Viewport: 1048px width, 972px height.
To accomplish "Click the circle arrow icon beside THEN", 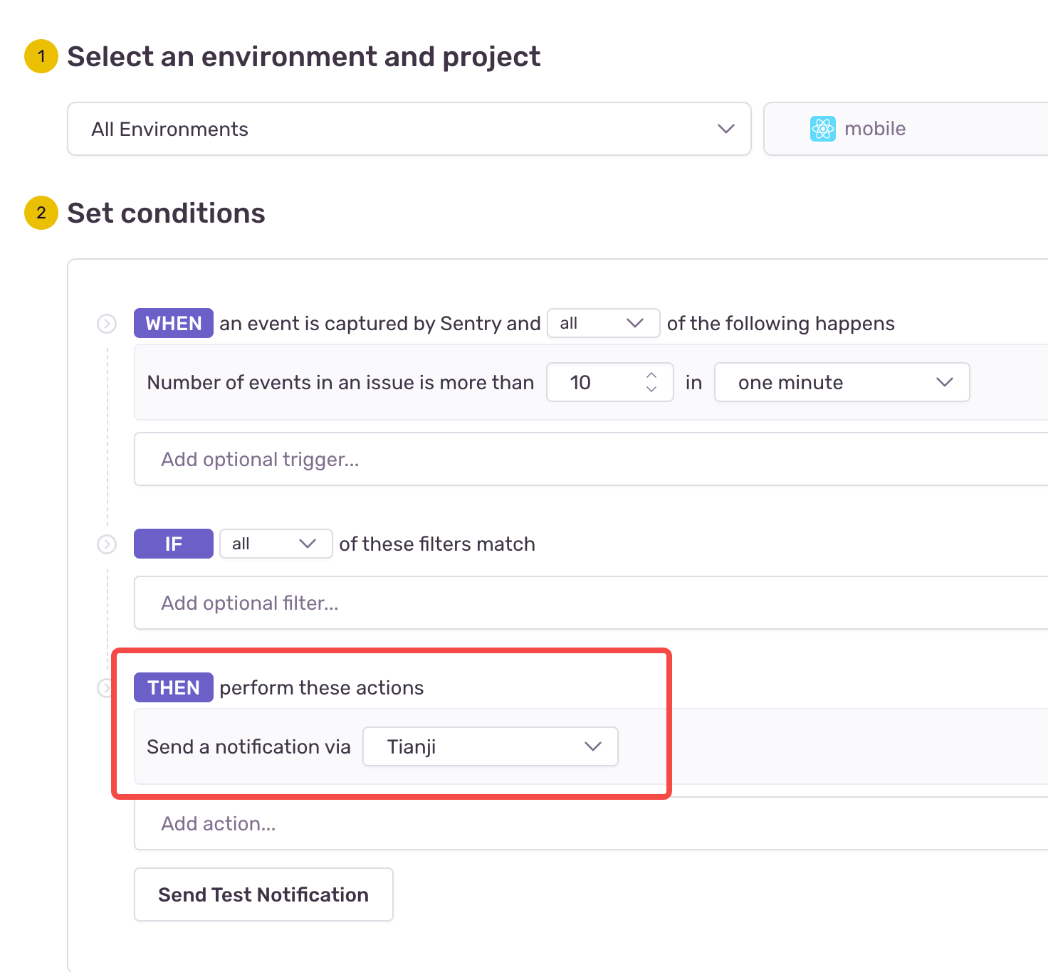I will click(x=105, y=688).
